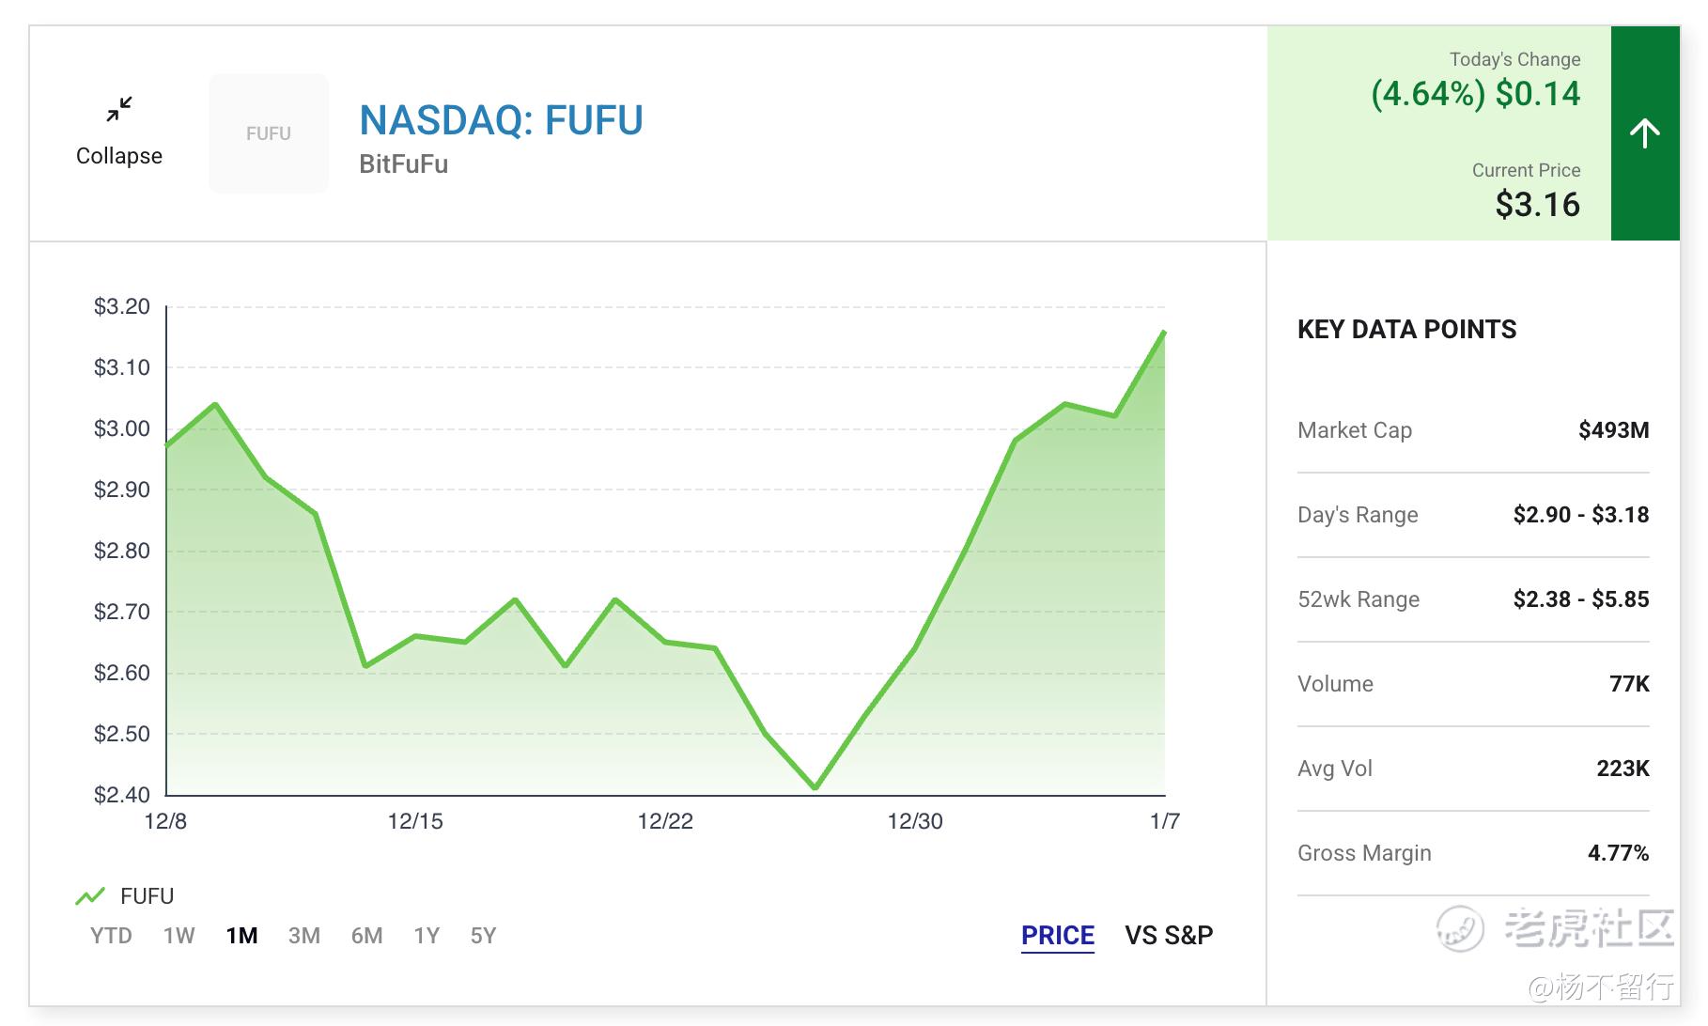Image resolution: width=1708 pixels, height=1026 pixels.
Task: Click the Current Price $3.16 value
Action: [1537, 205]
